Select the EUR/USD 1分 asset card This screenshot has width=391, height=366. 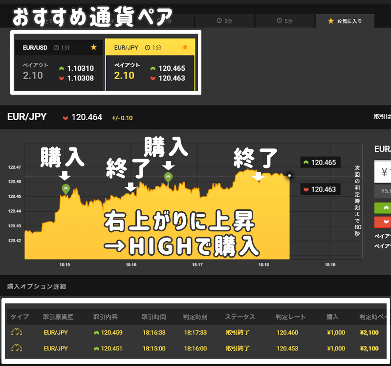click(x=59, y=65)
